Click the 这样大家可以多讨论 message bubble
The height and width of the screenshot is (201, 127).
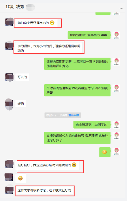[45, 190]
